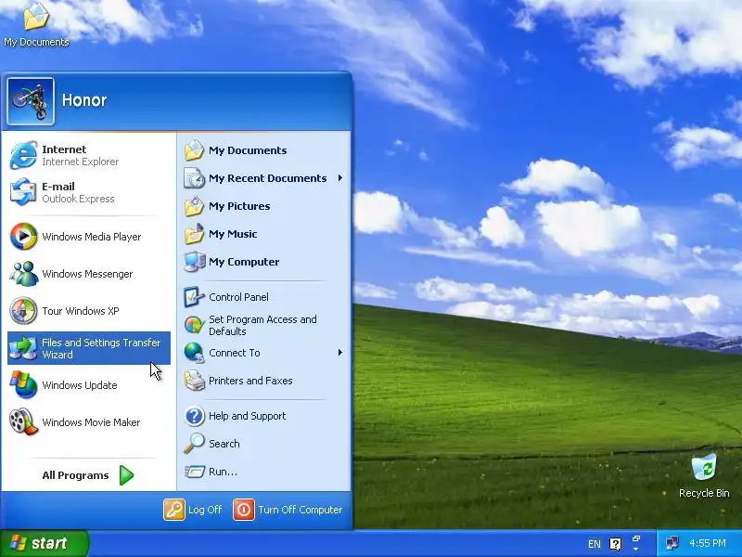The width and height of the screenshot is (742, 557).
Task: Click the My Music label
Action: (233, 234)
